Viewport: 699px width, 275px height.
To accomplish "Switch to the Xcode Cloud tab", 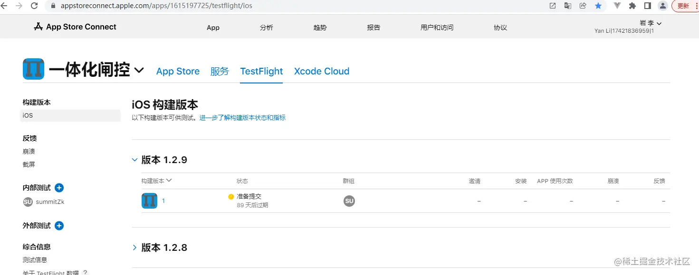I will 321,71.
